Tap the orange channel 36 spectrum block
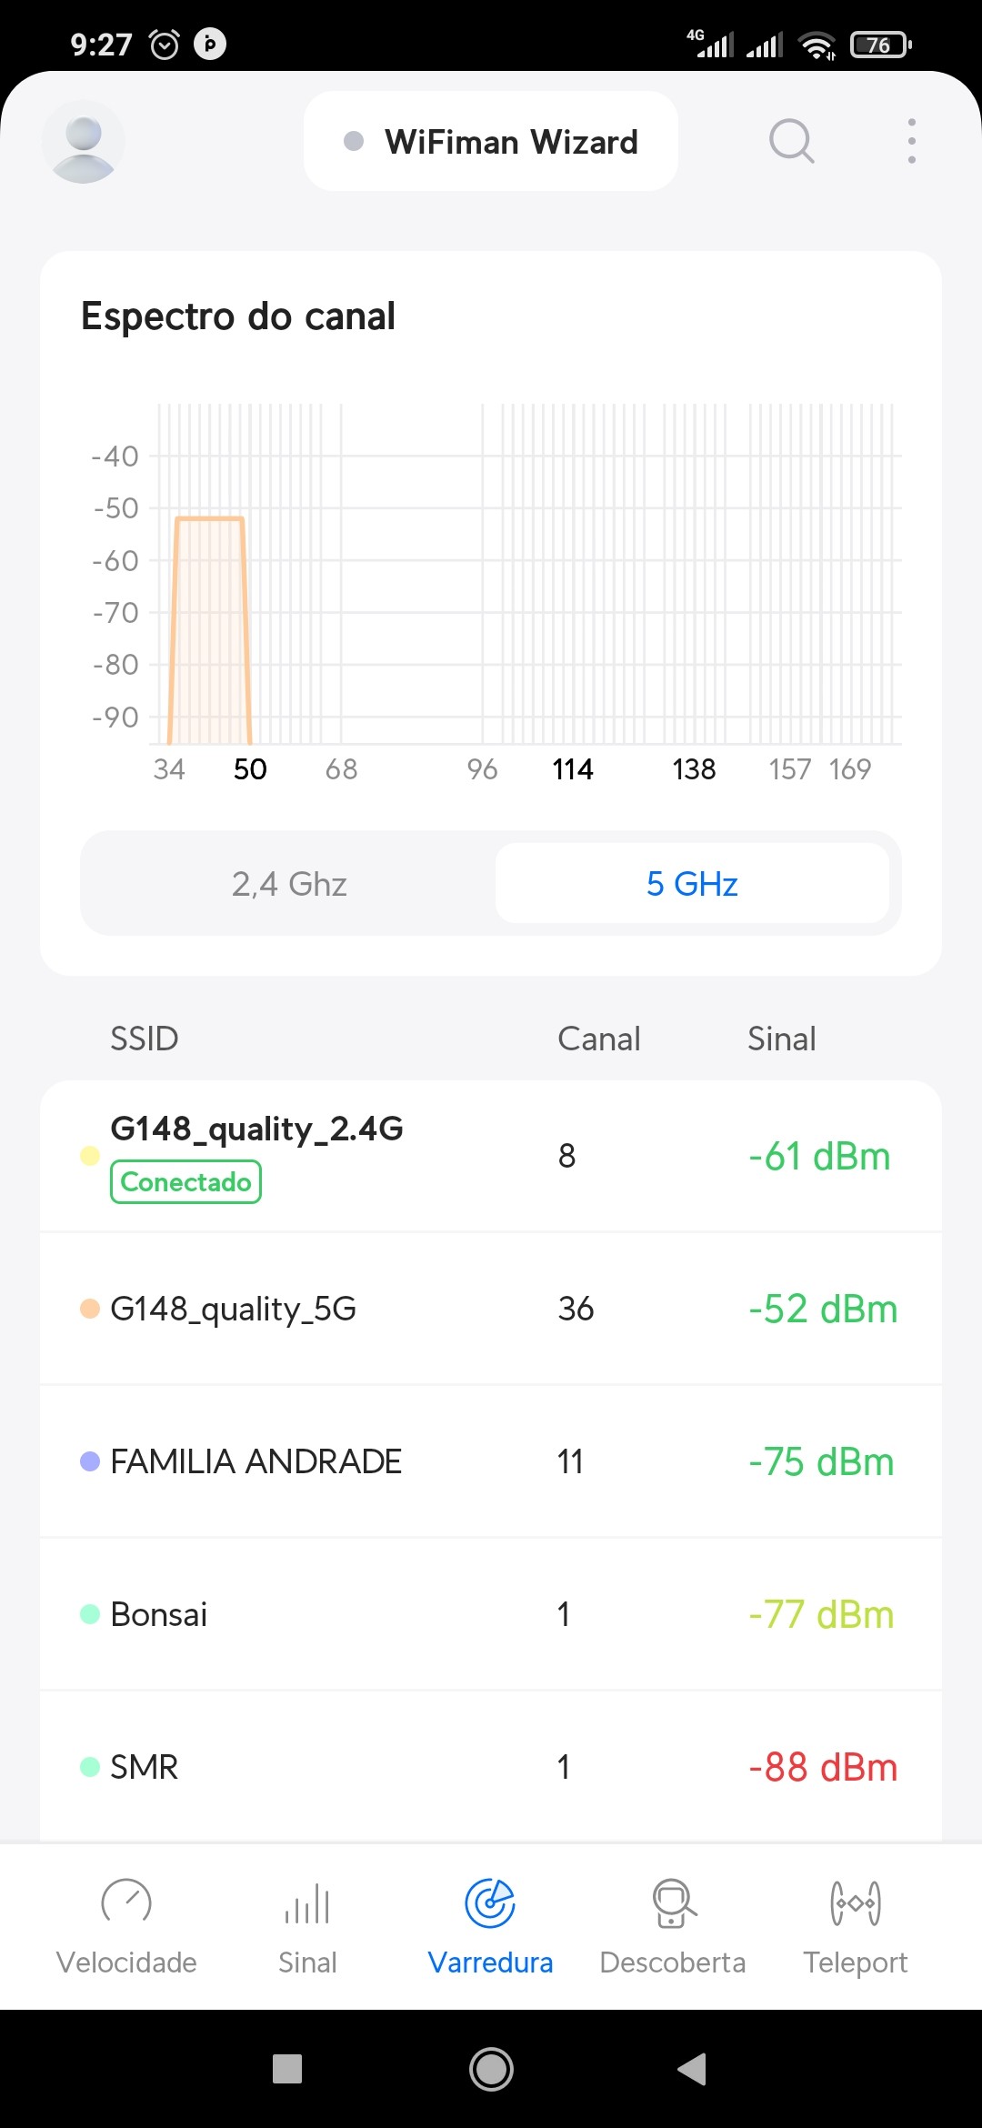Viewport: 982px width, 2128px height. (x=209, y=627)
